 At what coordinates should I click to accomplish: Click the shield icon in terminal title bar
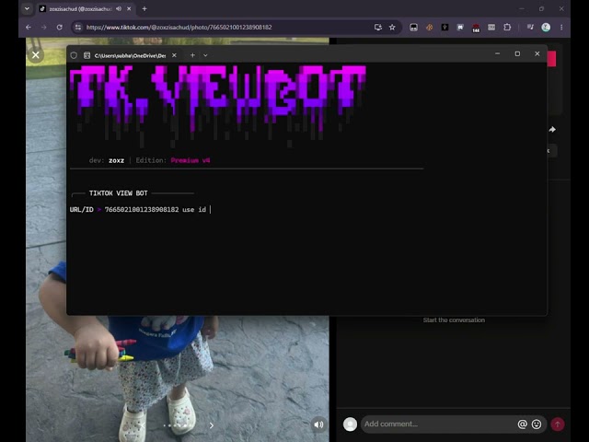[x=74, y=55]
